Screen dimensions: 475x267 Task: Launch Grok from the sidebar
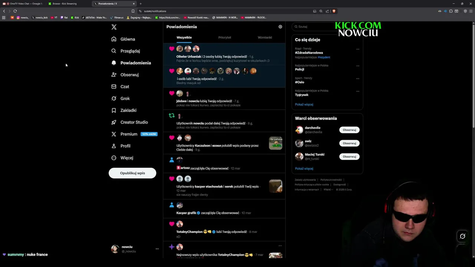tap(121, 98)
